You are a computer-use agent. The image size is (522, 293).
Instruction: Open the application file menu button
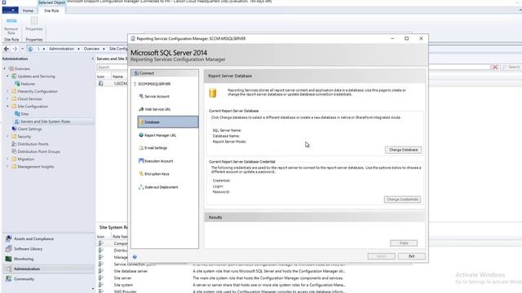click(11, 11)
